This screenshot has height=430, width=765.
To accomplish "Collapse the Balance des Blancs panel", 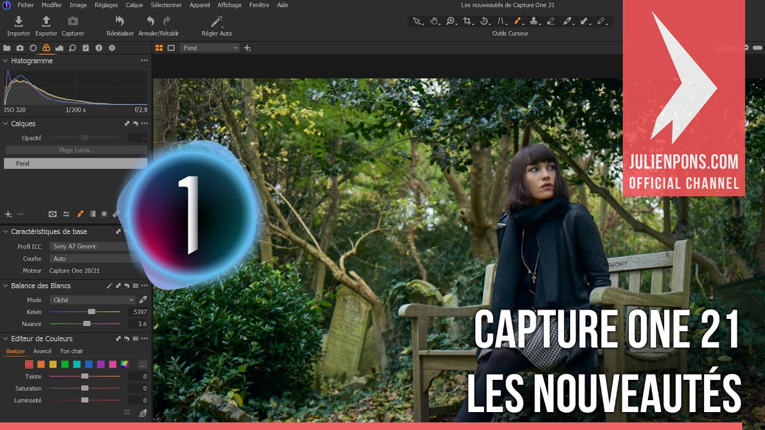I will point(5,286).
